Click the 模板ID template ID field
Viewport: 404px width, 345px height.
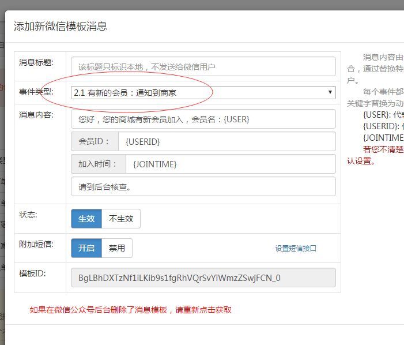coord(203,277)
